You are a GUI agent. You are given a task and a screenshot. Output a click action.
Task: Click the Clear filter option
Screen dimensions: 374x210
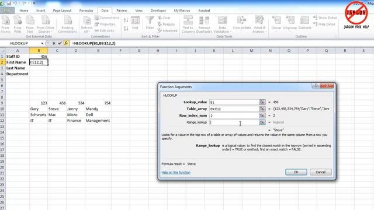164,18
